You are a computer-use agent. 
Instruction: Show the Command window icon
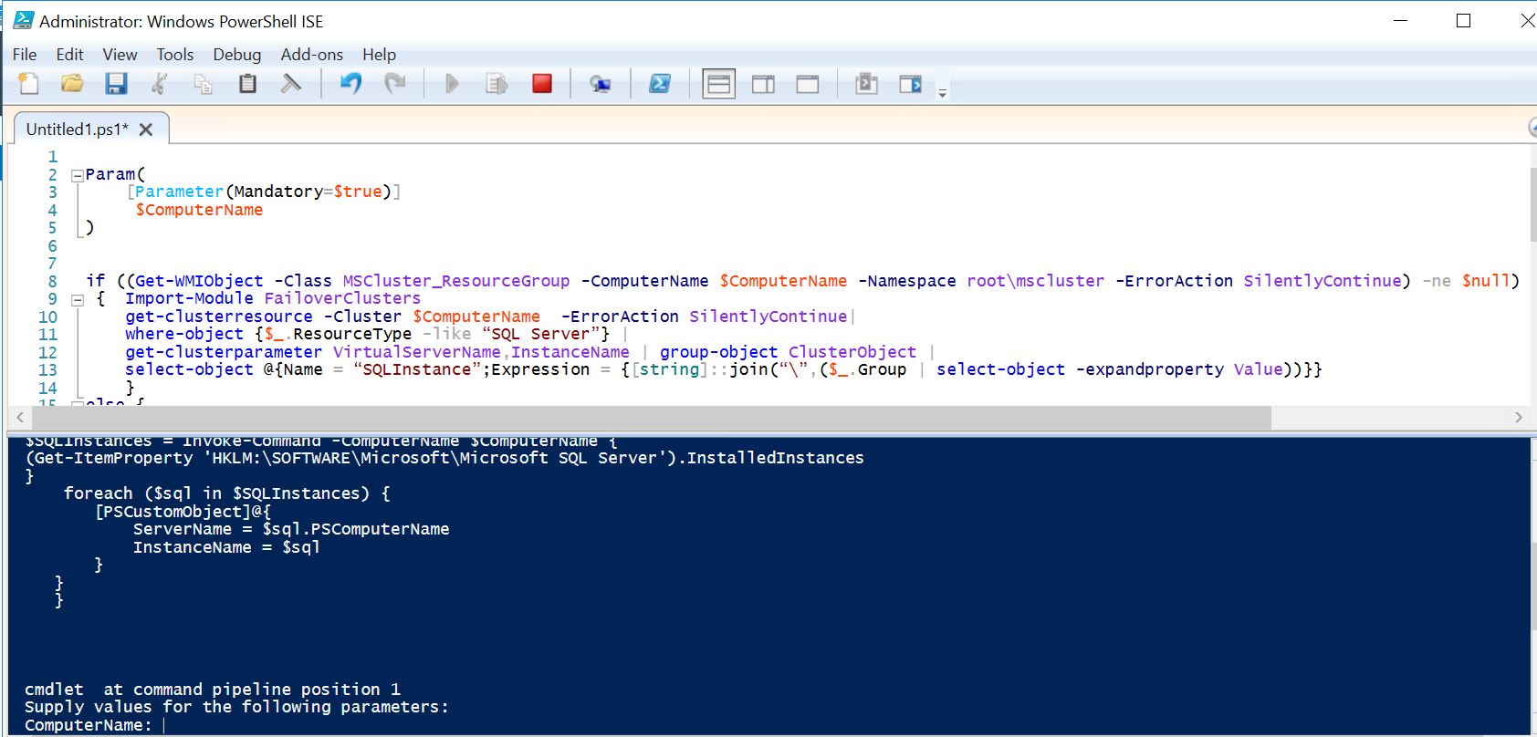pos(866,84)
